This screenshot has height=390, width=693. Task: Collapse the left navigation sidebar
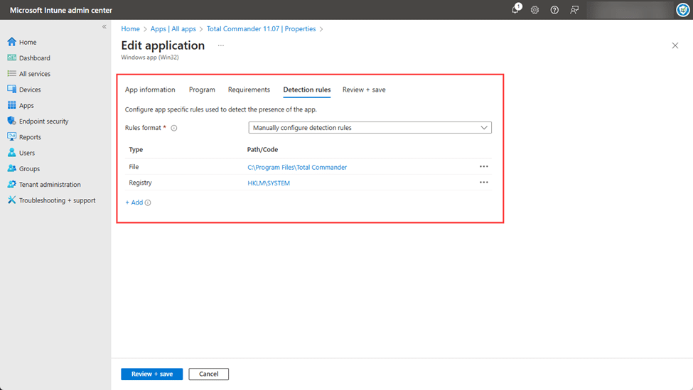click(104, 27)
